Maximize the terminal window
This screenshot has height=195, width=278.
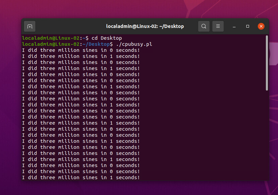click(x=248, y=26)
